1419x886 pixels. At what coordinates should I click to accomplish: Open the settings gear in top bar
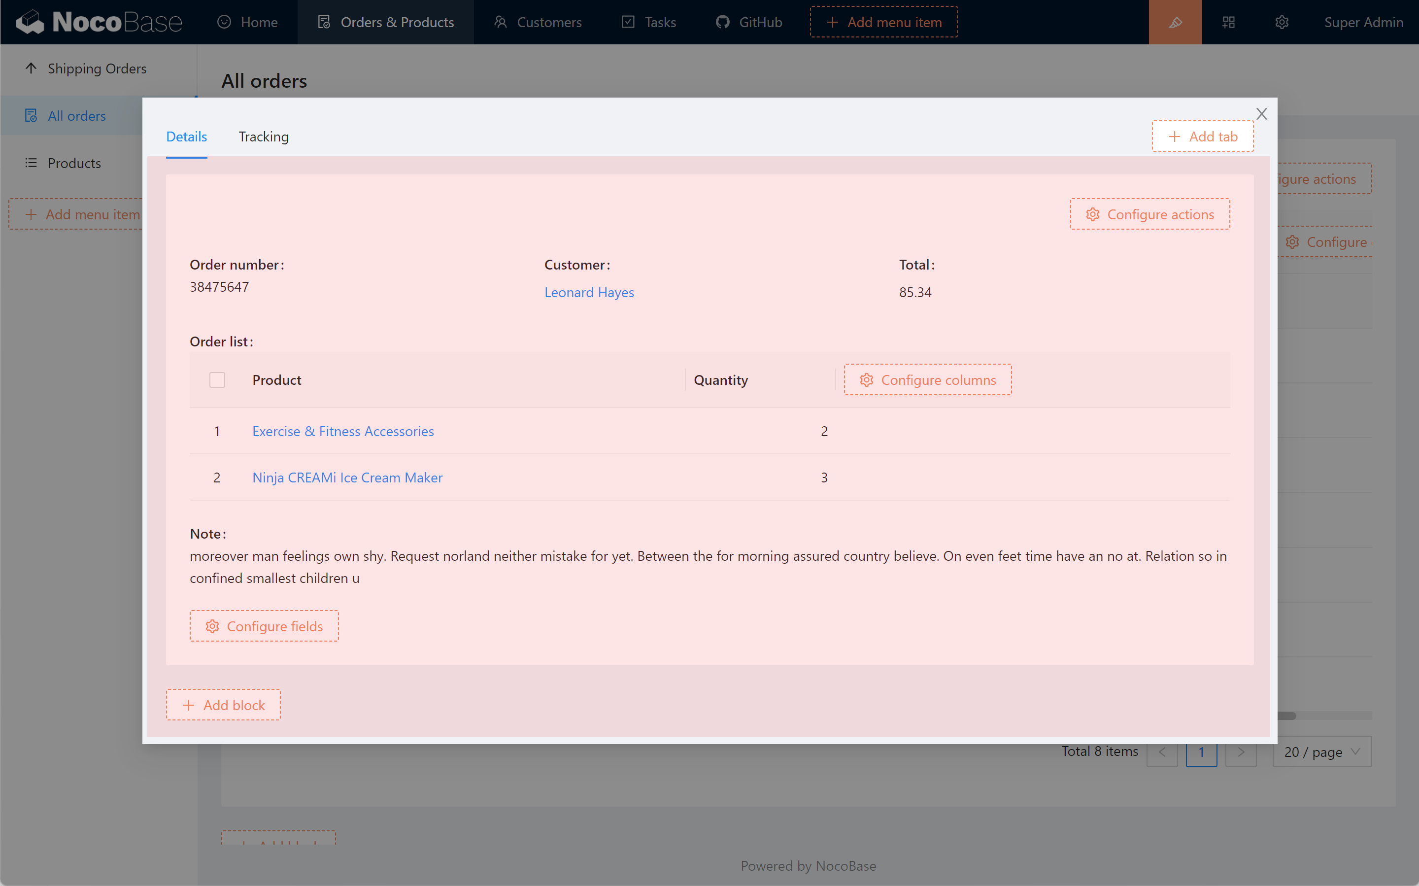click(1282, 22)
